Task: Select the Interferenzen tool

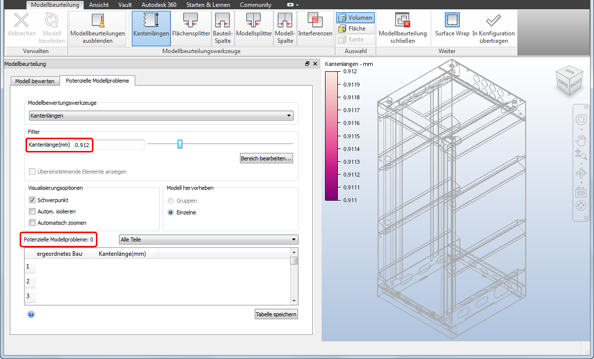Action: point(315,29)
